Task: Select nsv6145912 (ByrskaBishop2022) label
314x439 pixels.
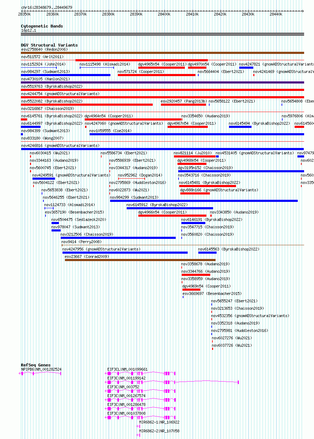Action: point(157,205)
